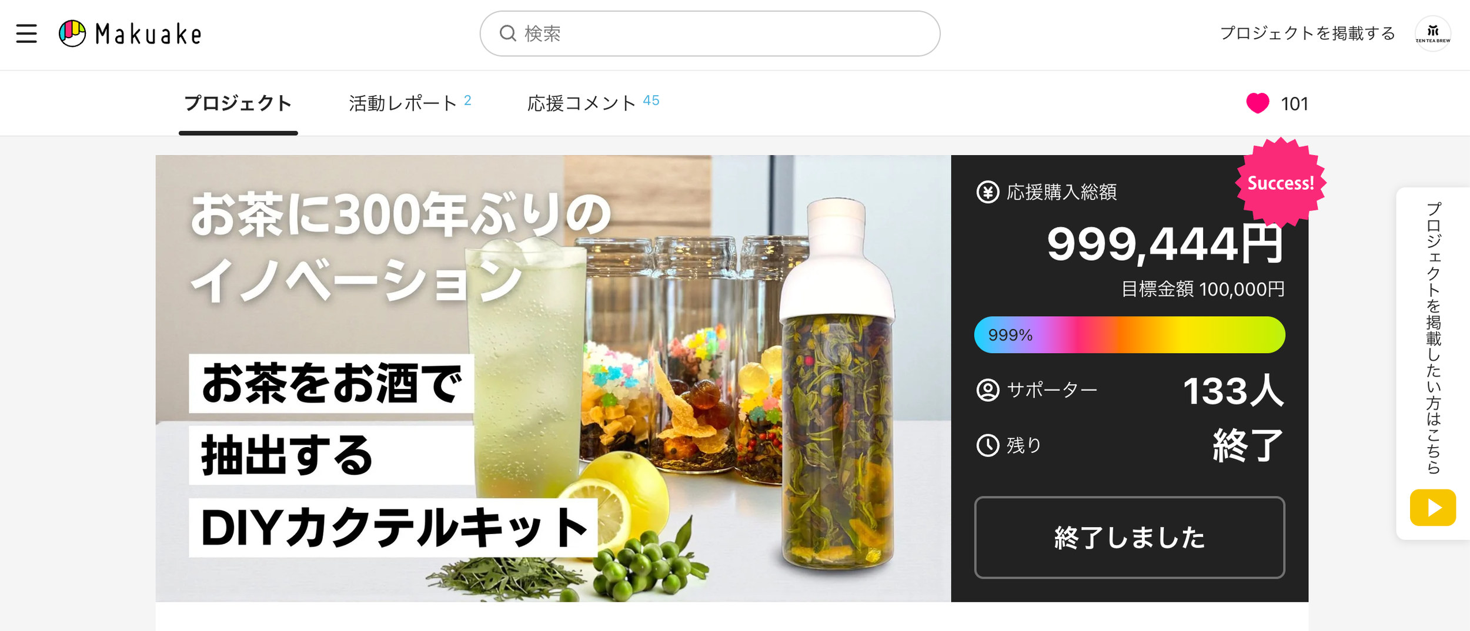Open the 応援コメント tab
This screenshot has width=1470, height=631.
click(x=593, y=103)
